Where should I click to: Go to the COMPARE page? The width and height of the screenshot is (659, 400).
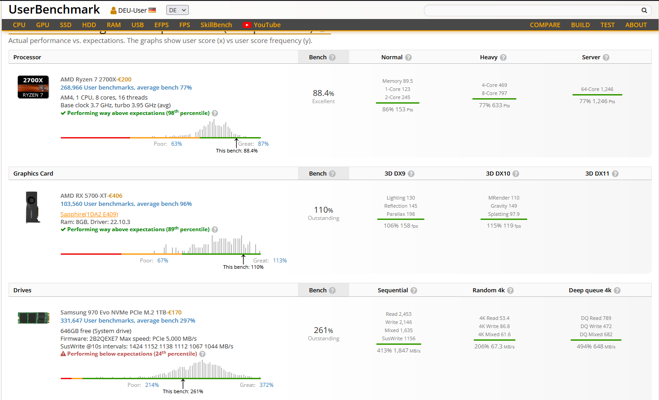point(545,25)
